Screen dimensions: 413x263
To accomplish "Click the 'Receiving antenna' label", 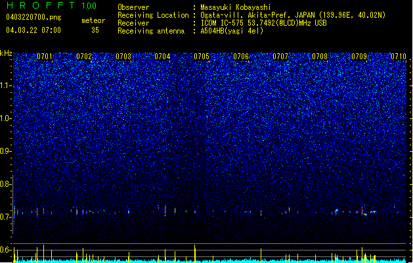I will [x=151, y=31].
